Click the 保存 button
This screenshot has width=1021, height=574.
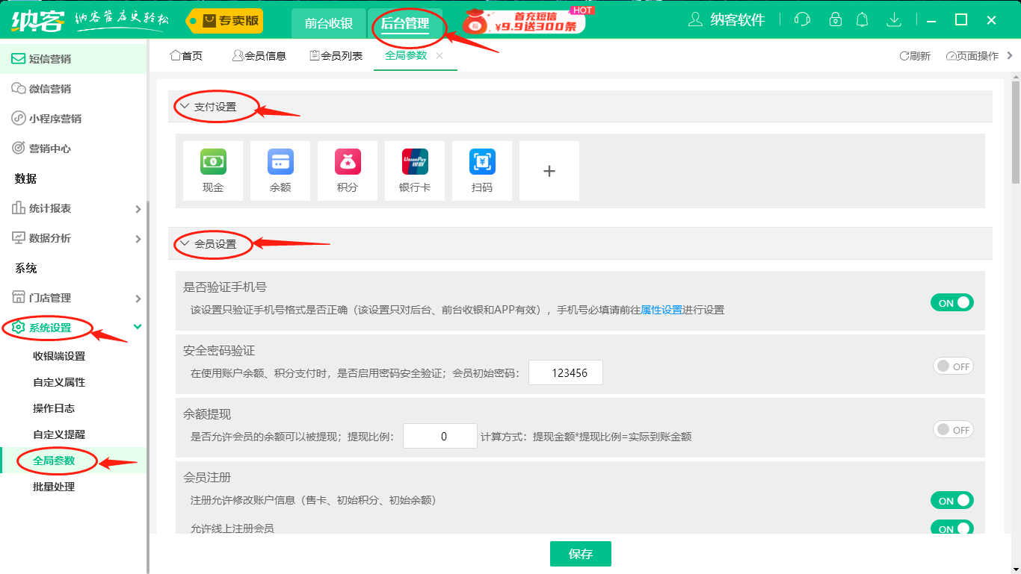(580, 554)
